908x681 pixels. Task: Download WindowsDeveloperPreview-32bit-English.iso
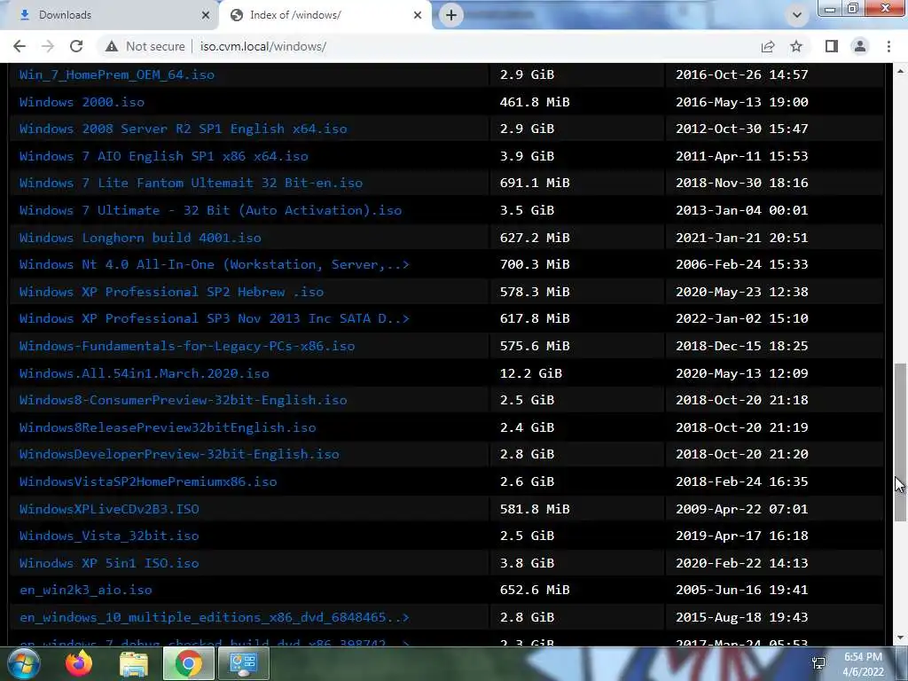tap(179, 454)
